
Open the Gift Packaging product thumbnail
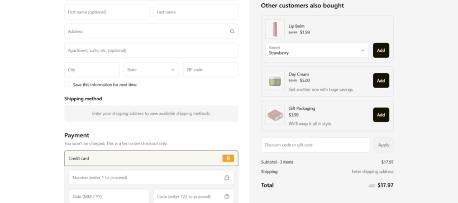275,115
